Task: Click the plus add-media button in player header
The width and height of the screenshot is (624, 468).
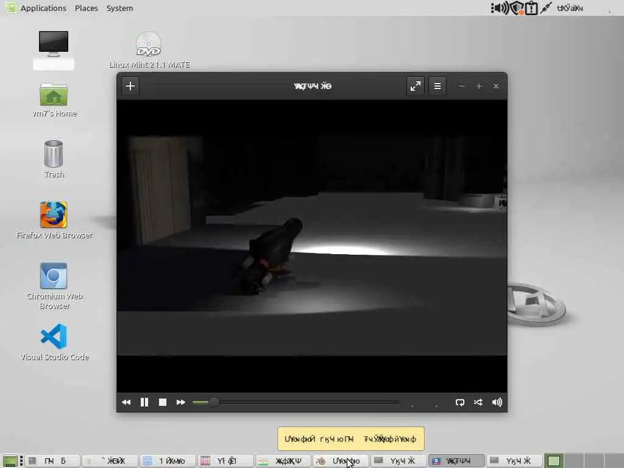Action: tap(130, 86)
